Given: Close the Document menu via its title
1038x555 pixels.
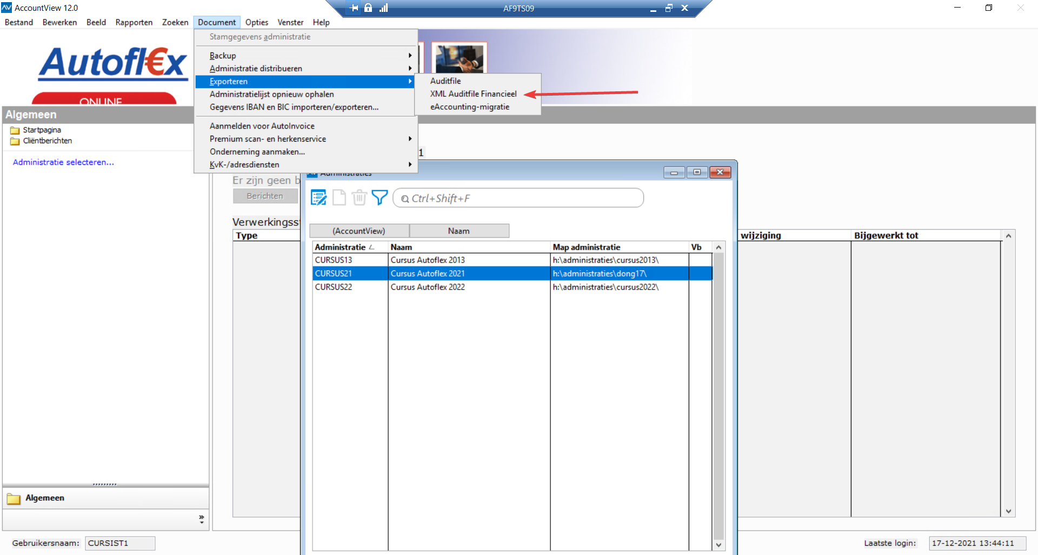Looking at the screenshot, I should pos(217,22).
